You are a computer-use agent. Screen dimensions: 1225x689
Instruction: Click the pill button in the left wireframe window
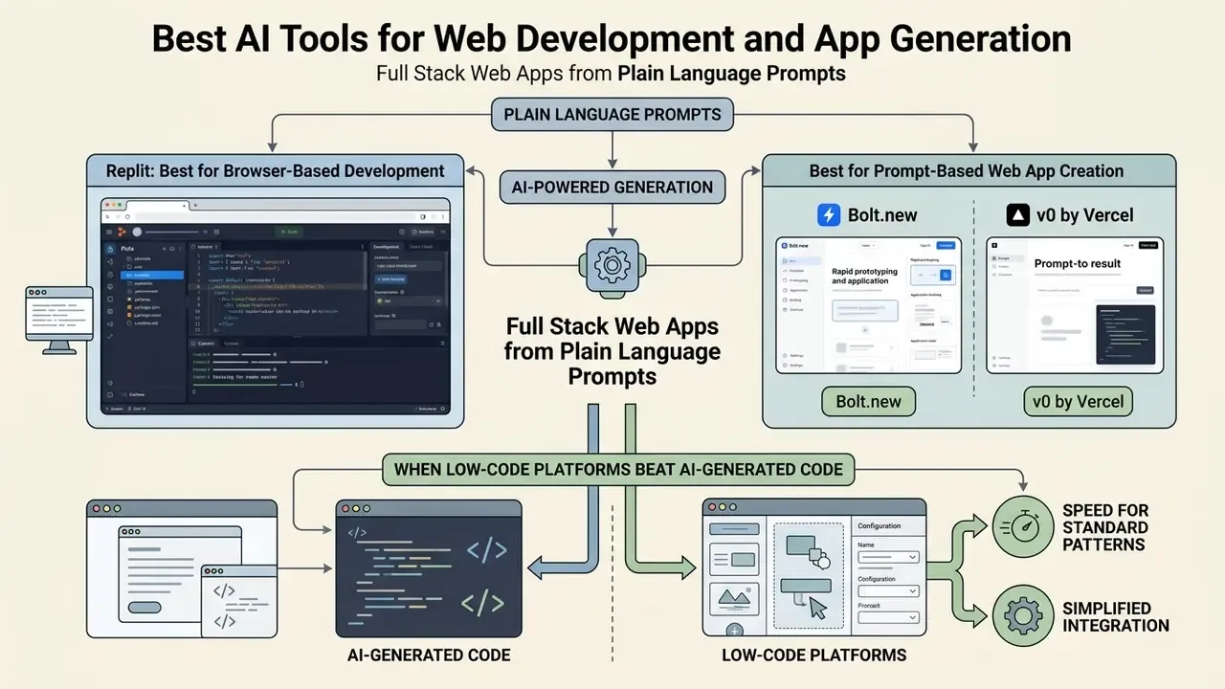click(x=144, y=607)
